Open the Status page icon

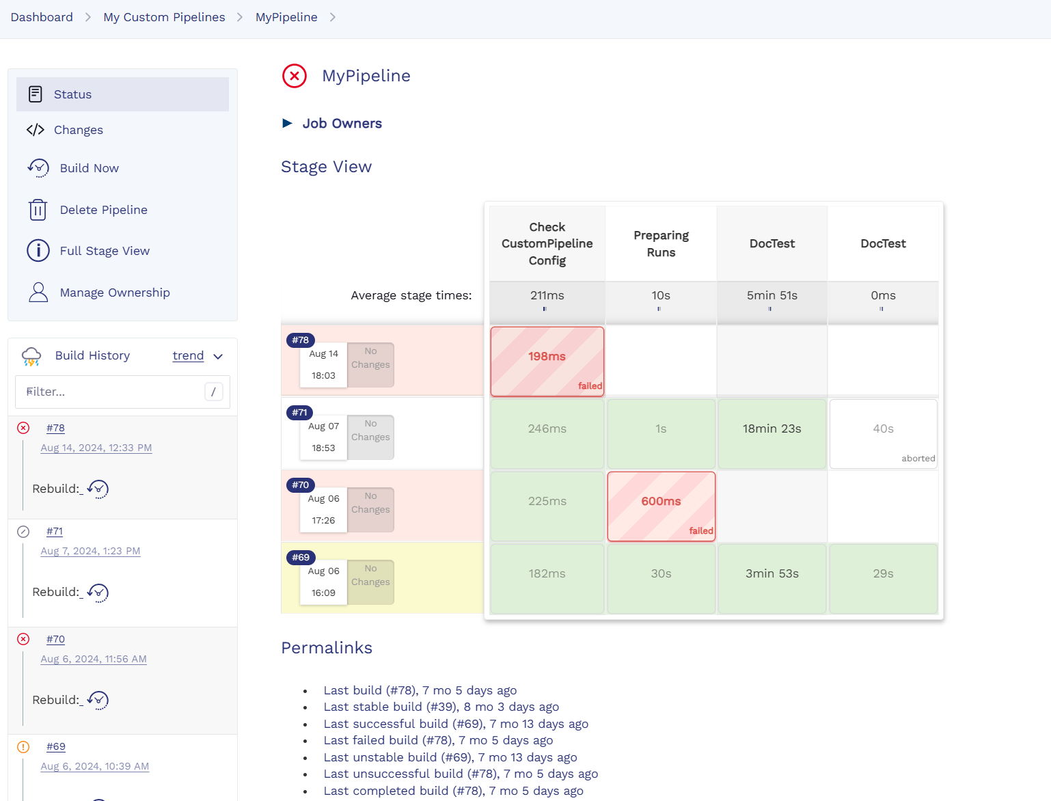36,94
